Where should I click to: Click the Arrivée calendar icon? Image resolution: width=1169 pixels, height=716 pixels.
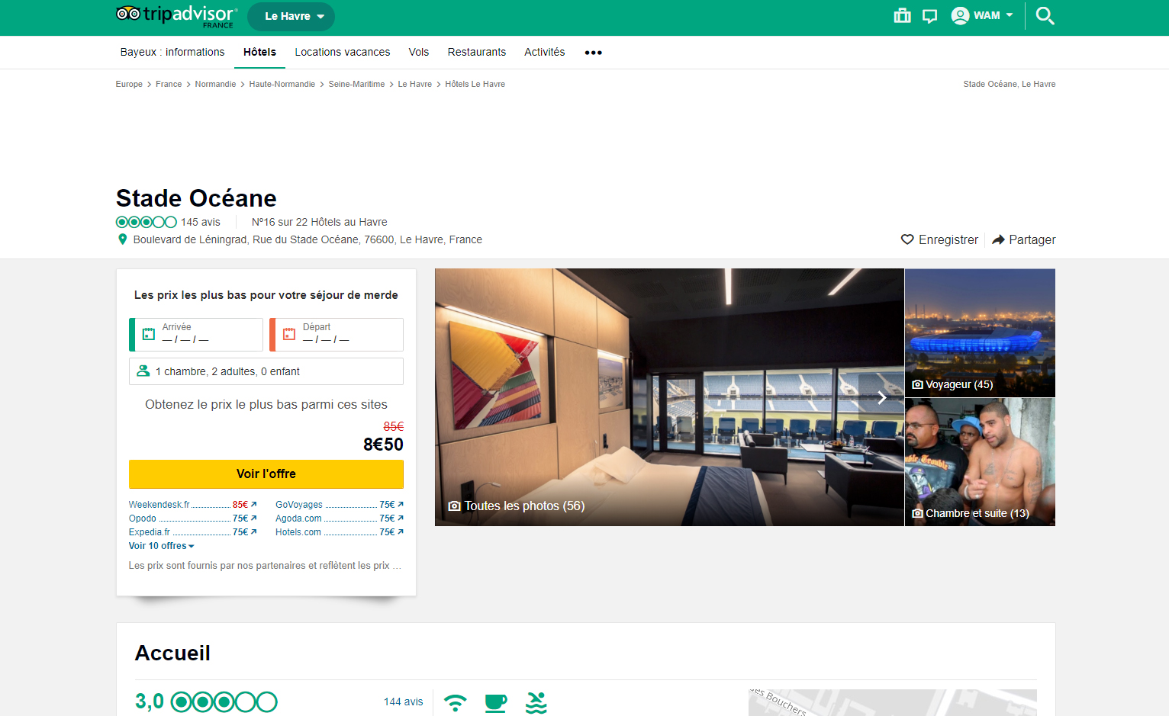(149, 334)
